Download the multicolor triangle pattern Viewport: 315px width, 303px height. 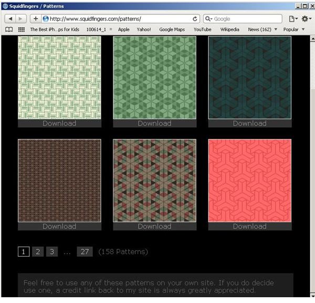pos(155,226)
